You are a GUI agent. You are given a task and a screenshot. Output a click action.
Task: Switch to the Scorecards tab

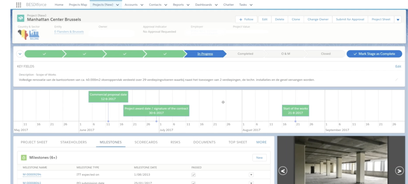[146, 142]
